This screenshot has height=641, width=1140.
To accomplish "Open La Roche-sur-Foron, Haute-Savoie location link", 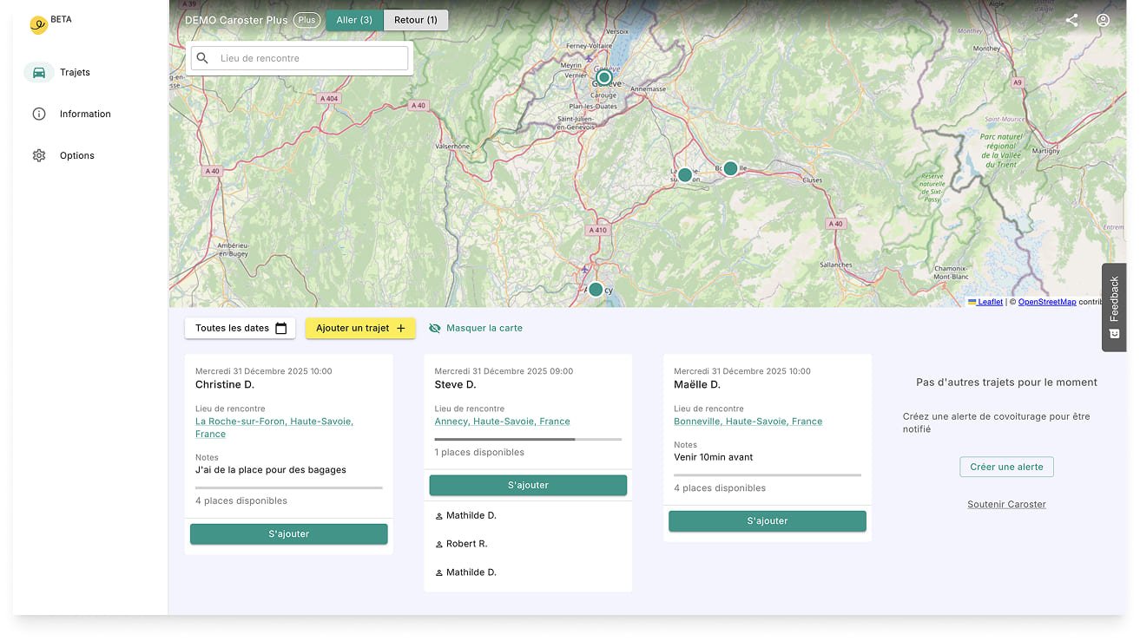I will tap(274, 428).
